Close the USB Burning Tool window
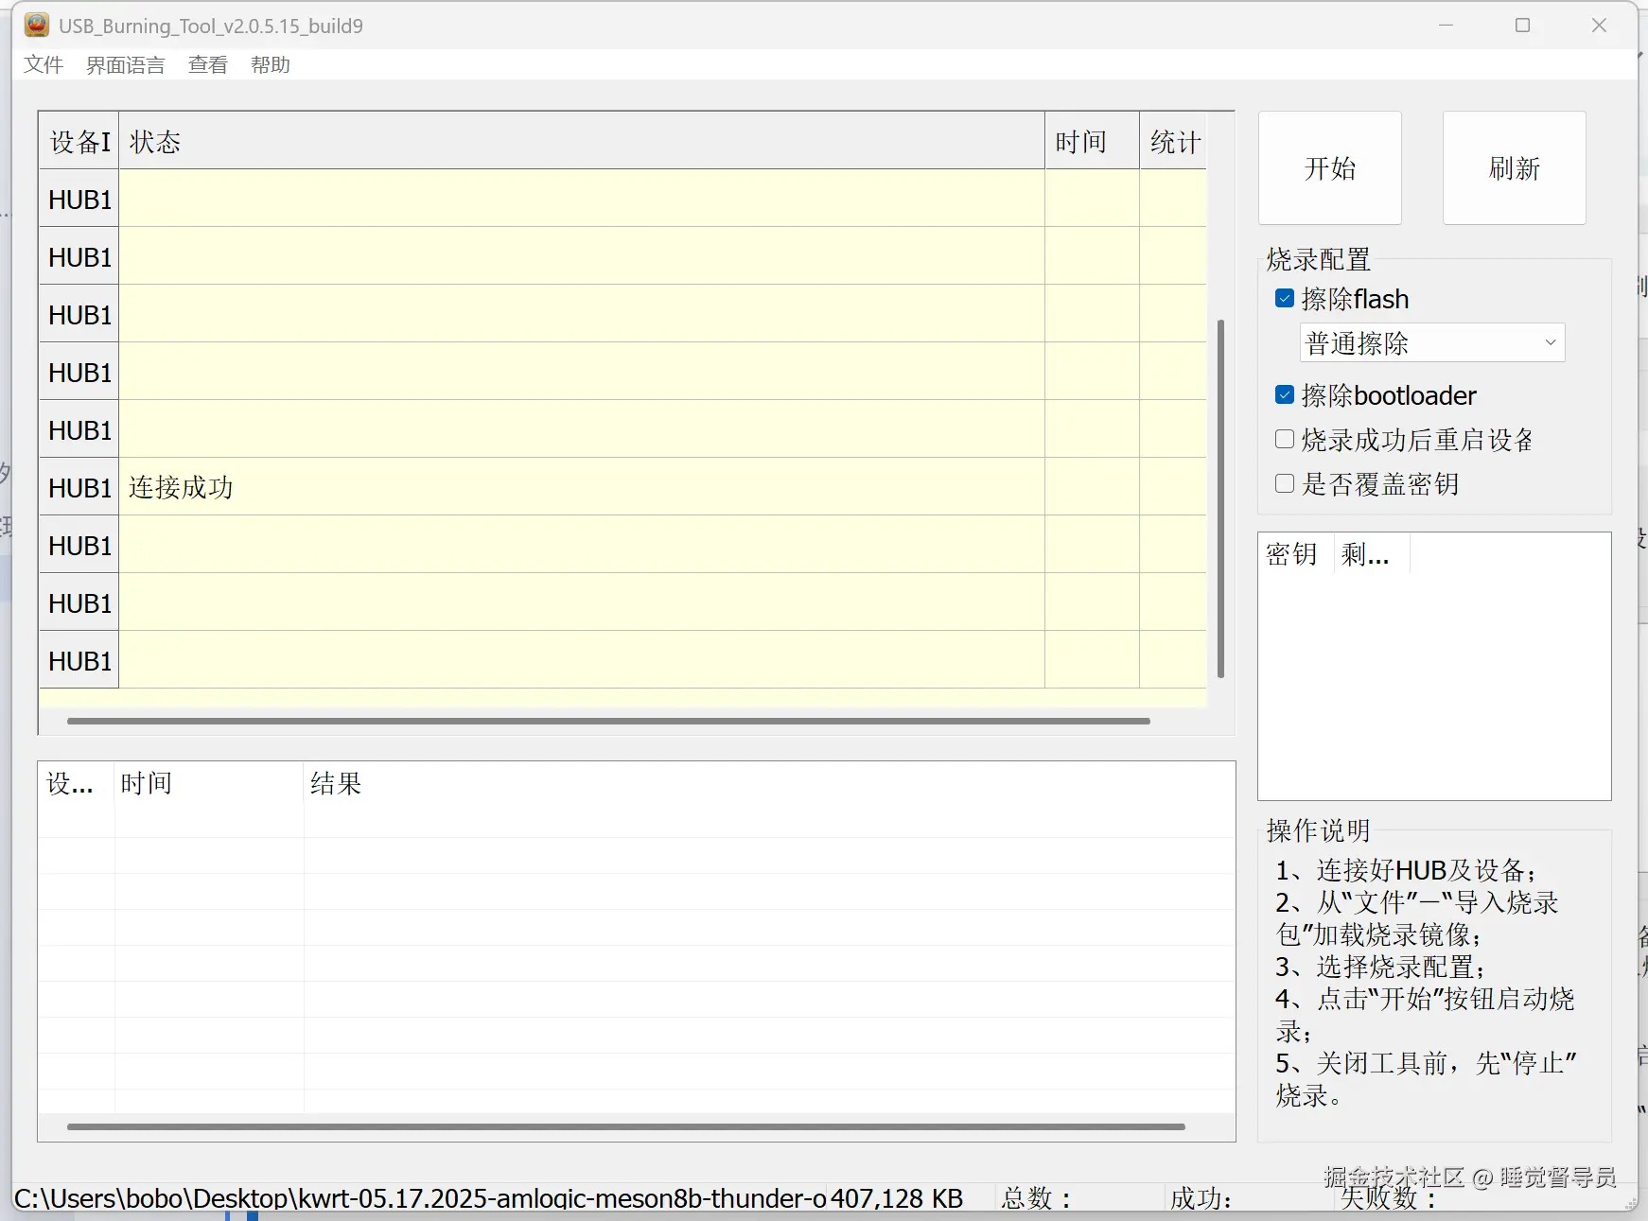Viewport: 1648px width, 1221px height. (x=1599, y=26)
